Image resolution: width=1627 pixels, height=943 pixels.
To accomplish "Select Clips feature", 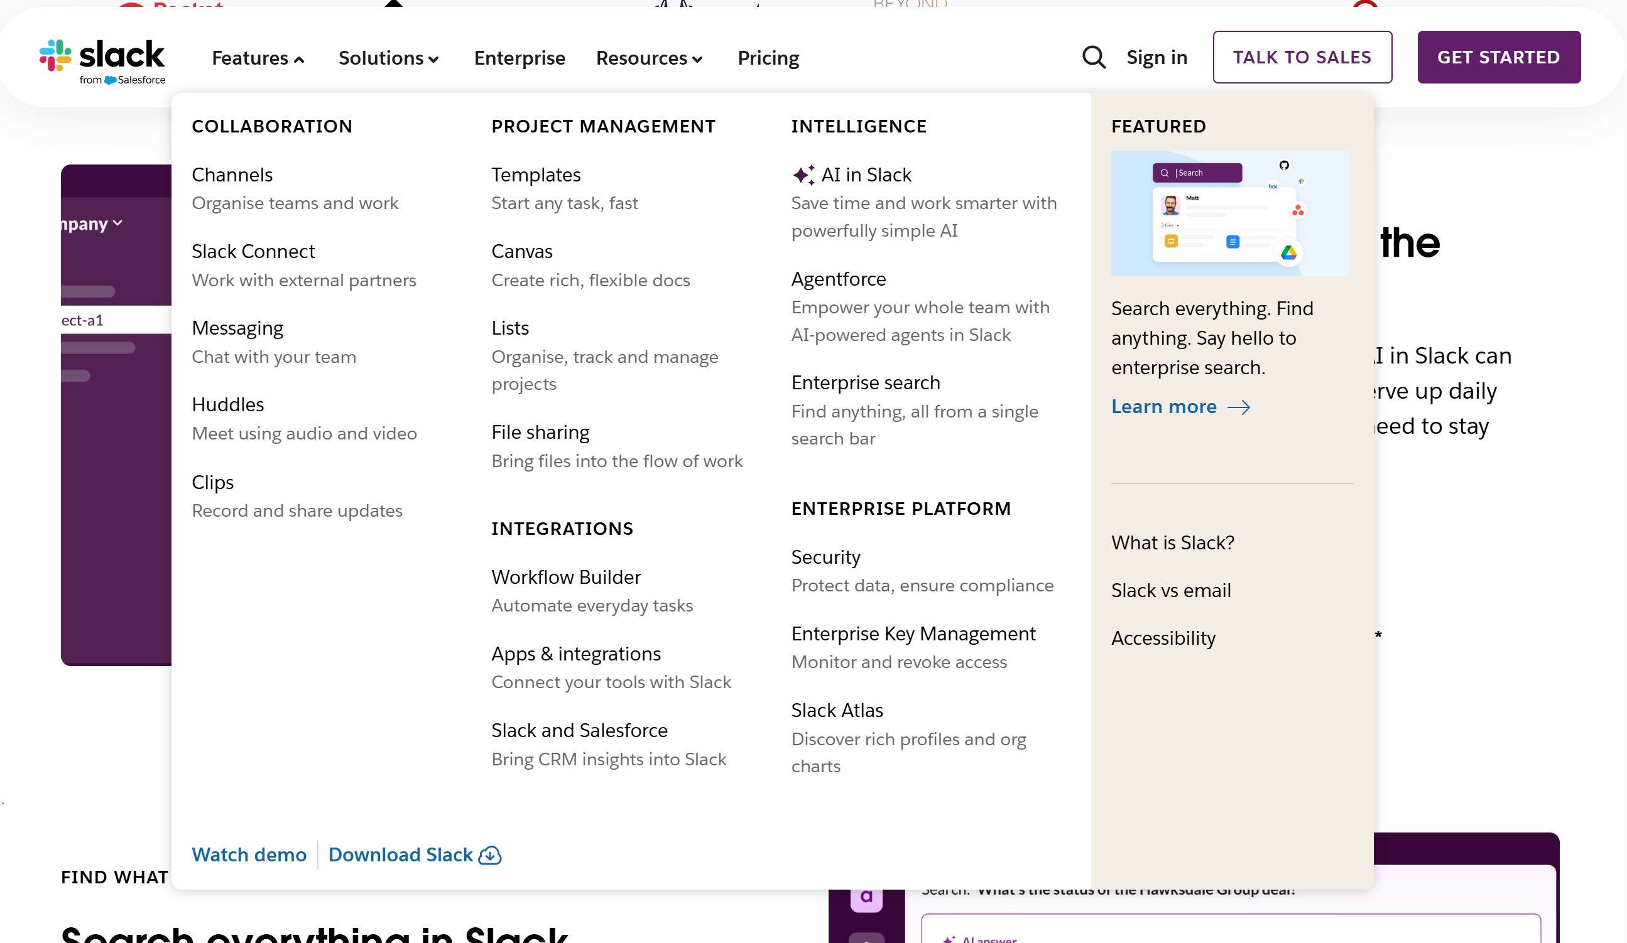I will point(213,483).
